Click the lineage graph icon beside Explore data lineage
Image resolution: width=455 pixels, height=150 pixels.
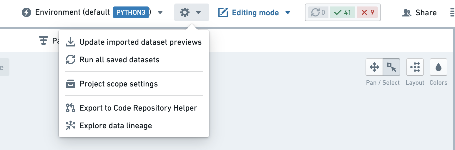pos(70,126)
